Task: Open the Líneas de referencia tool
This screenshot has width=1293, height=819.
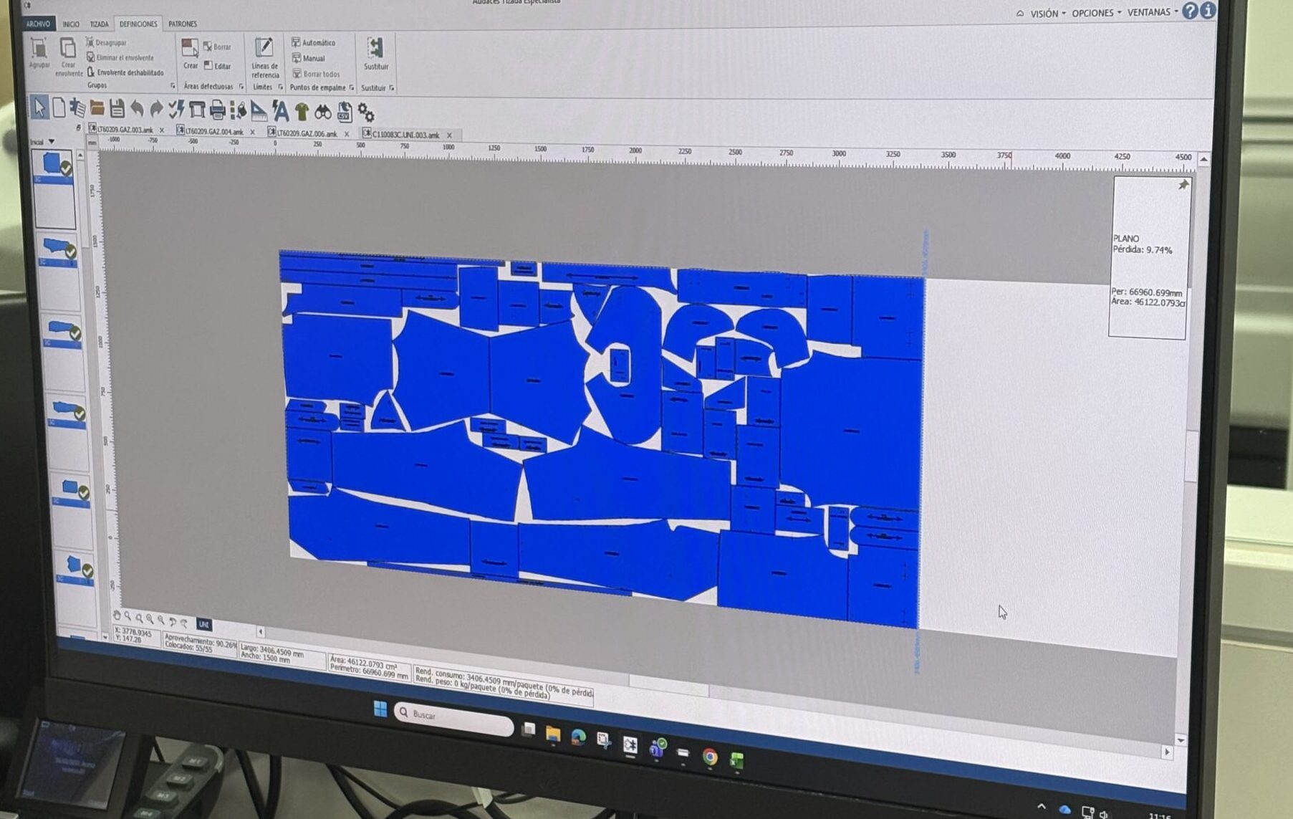Action: (x=264, y=56)
